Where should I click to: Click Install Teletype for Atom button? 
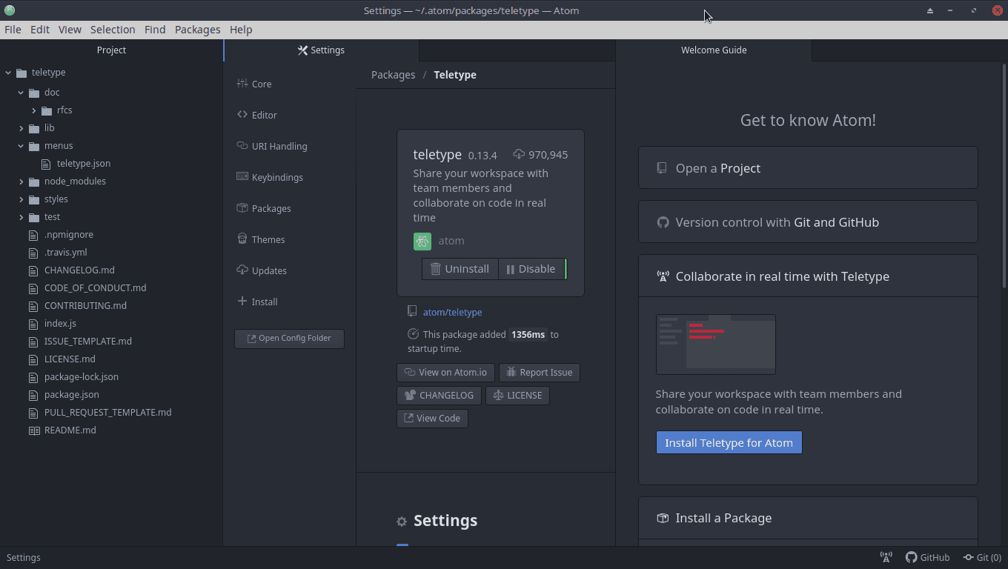click(x=729, y=443)
